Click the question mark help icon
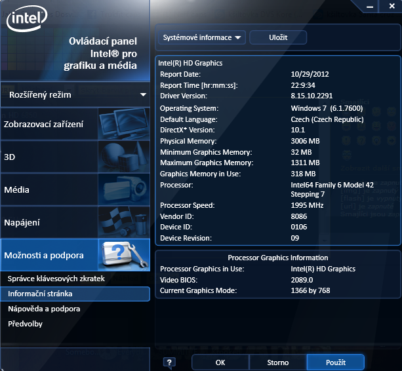 (169, 362)
